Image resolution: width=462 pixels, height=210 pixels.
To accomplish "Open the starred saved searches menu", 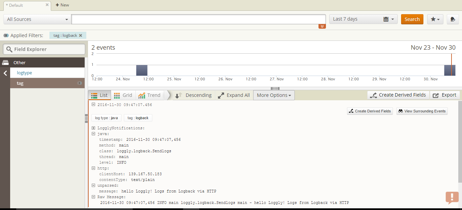I will [x=435, y=19].
